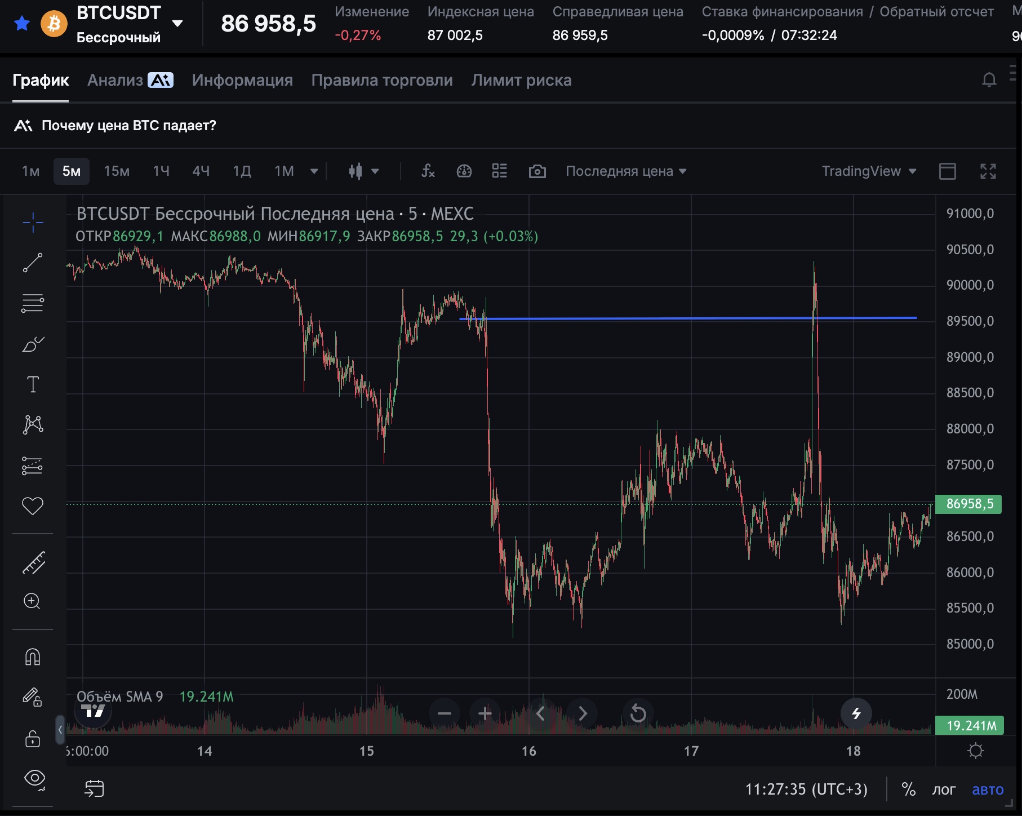This screenshot has width=1022, height=816.
Task: Select the ruler measure tool
Action: [33, 562]
